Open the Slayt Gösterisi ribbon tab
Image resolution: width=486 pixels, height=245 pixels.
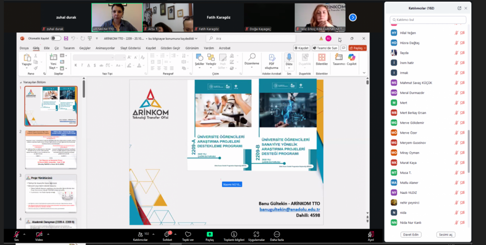pos(130,48)
